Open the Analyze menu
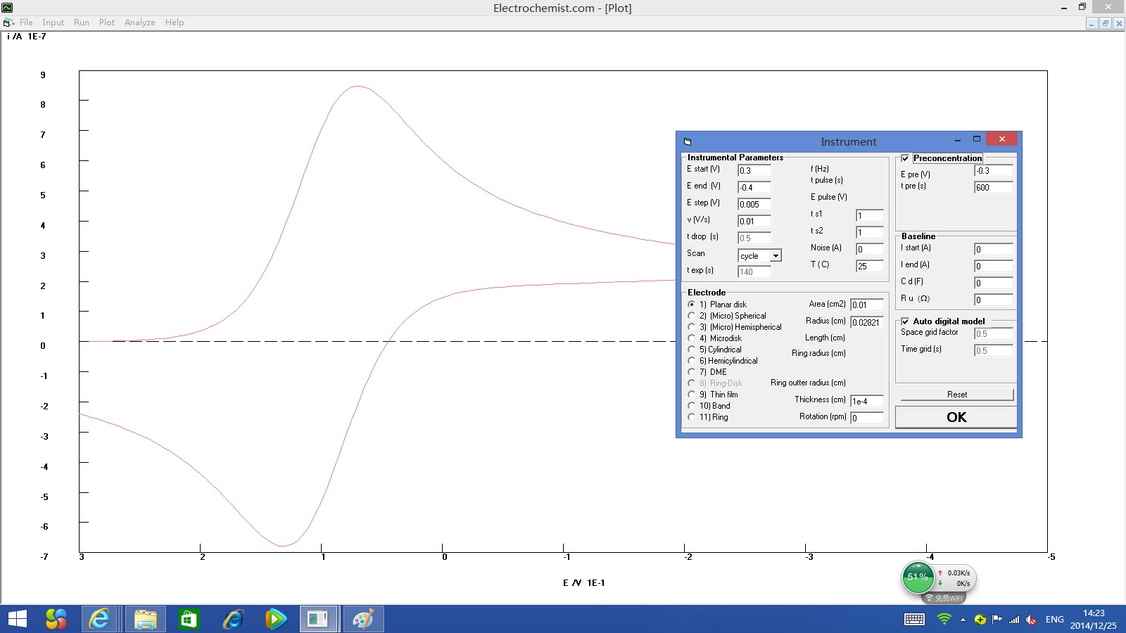Image resolution: width=1126 pixels, height=633 pixels. [139, 23]
